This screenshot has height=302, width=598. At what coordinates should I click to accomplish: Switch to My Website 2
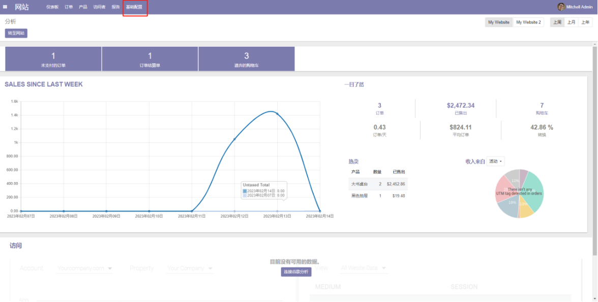(x=528, y=22)
